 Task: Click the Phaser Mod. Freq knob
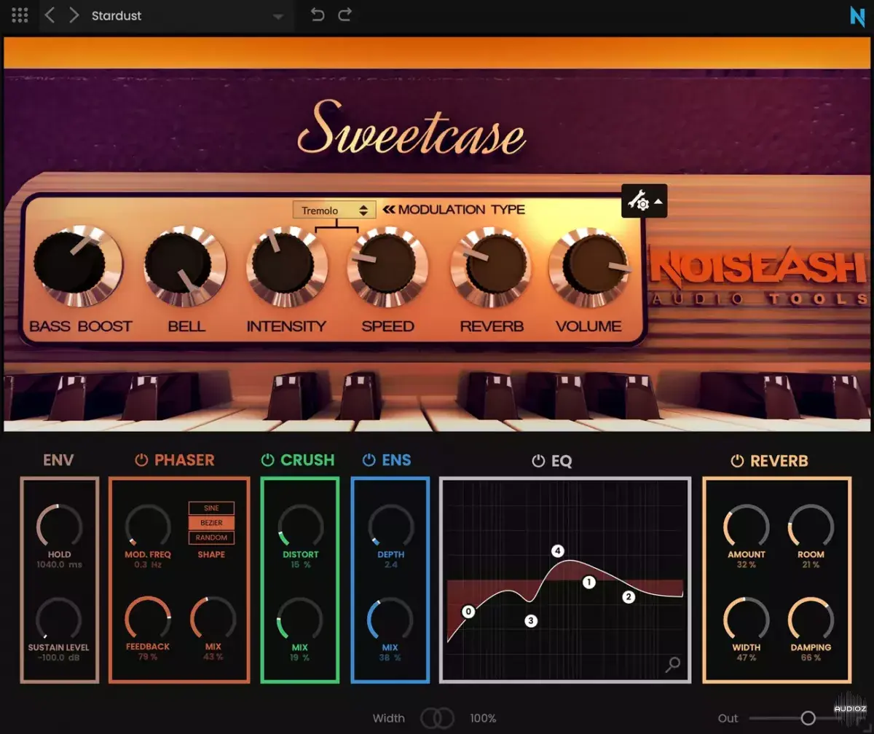coord(148,525)
